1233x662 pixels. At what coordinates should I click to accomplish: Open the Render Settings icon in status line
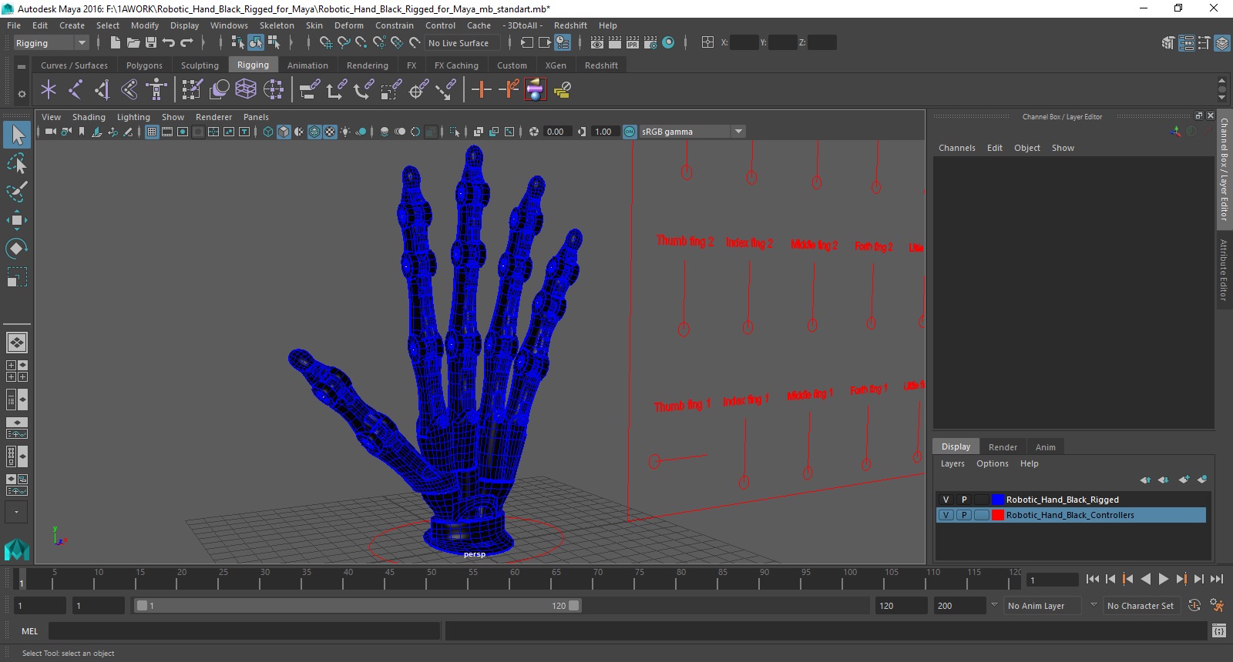click(x=650, y=42)
